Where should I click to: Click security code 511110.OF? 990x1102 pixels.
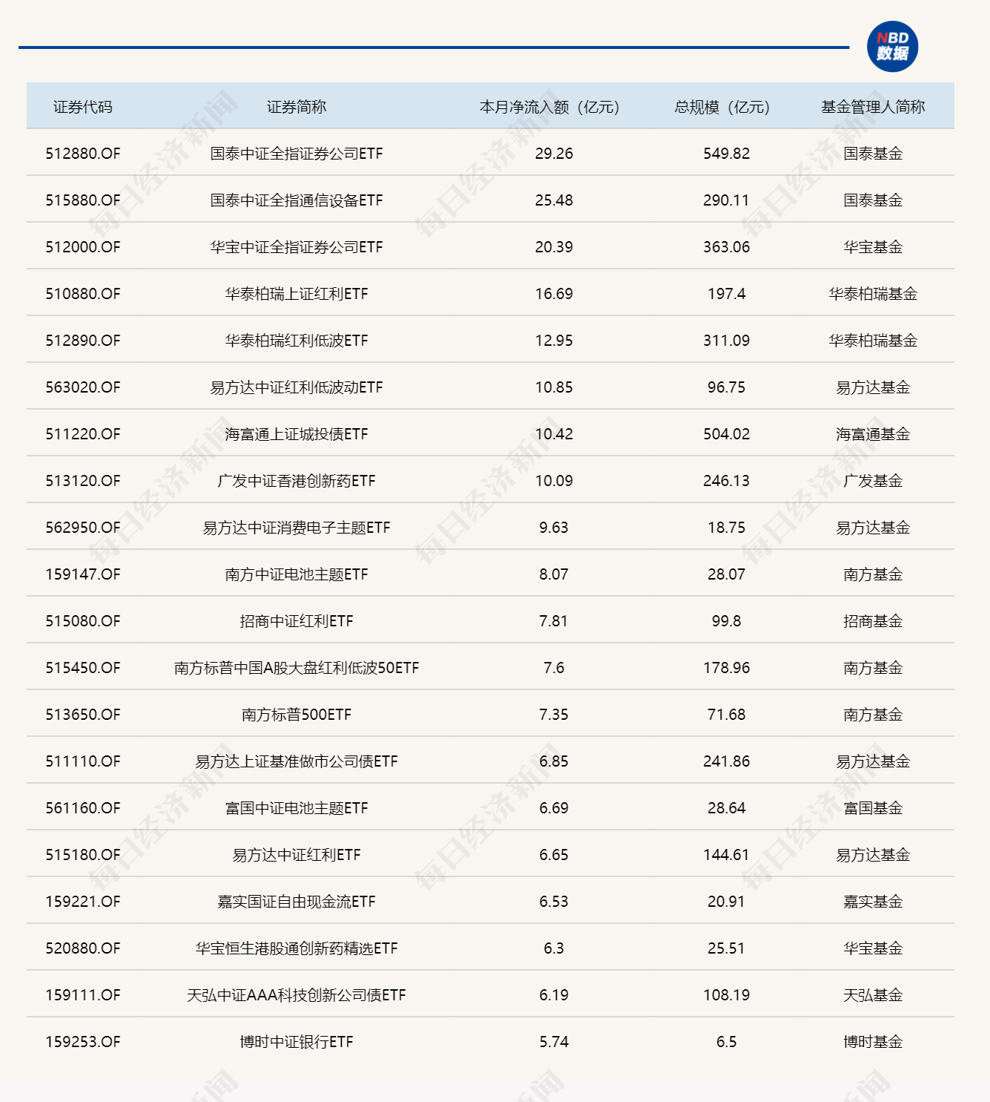(x=82, y=761)
